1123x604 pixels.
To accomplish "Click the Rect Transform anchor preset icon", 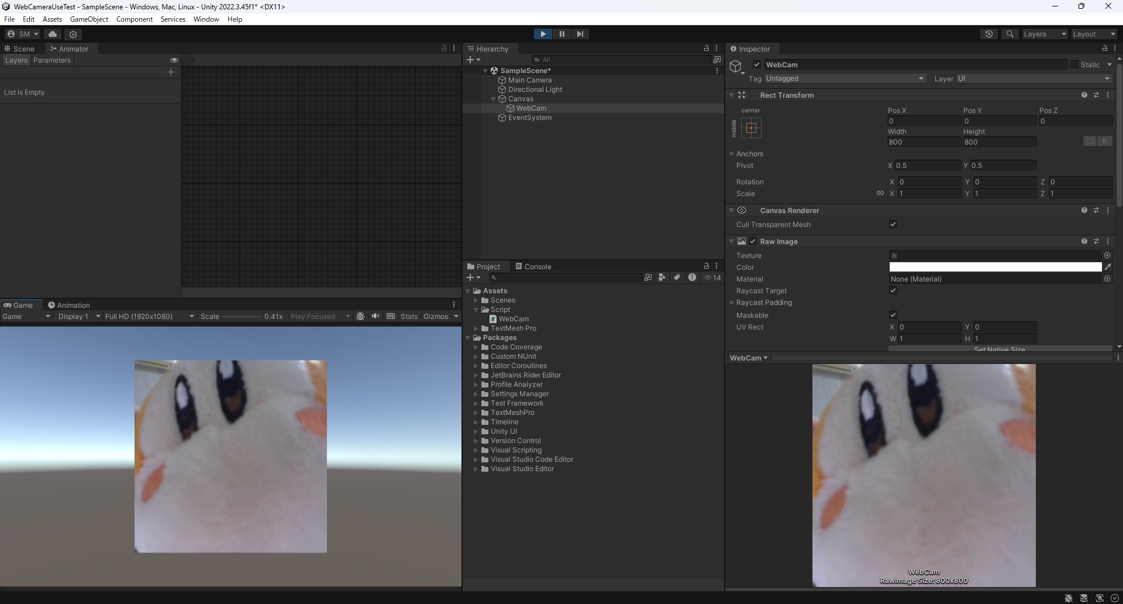I will point(752,128).
